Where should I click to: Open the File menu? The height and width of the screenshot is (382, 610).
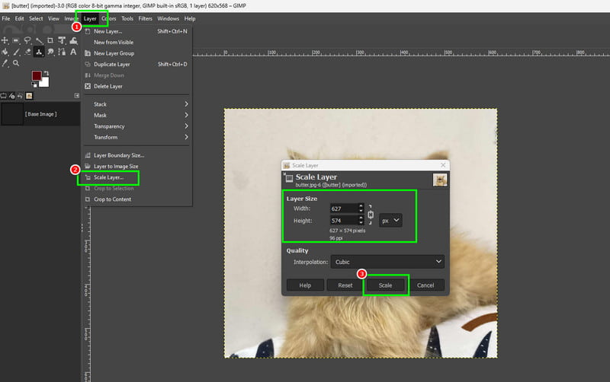coord(6,18)
